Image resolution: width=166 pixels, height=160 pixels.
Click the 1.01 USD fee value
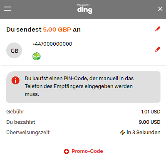[x=151, y=112]
